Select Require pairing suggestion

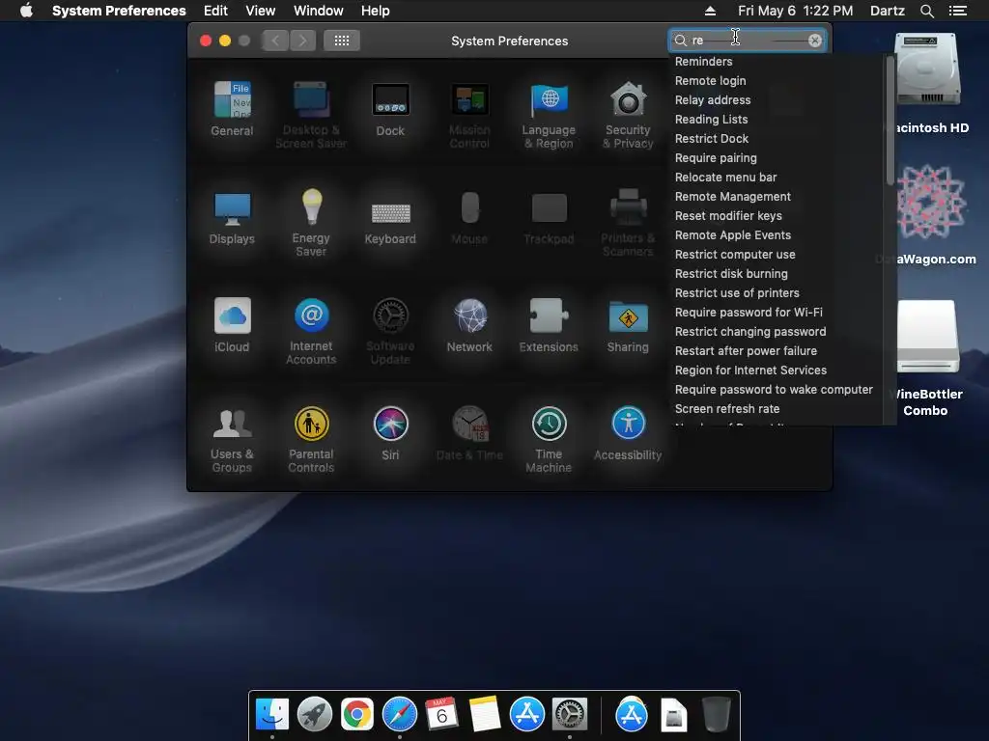[716, 158]
